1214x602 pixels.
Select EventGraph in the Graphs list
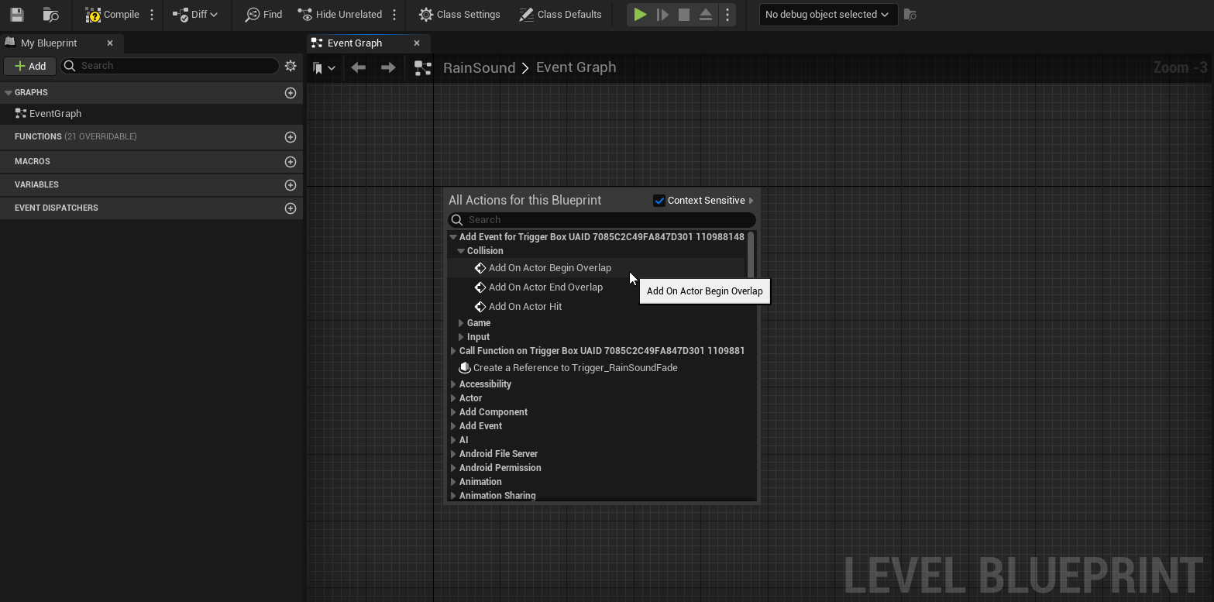[55, 114]
